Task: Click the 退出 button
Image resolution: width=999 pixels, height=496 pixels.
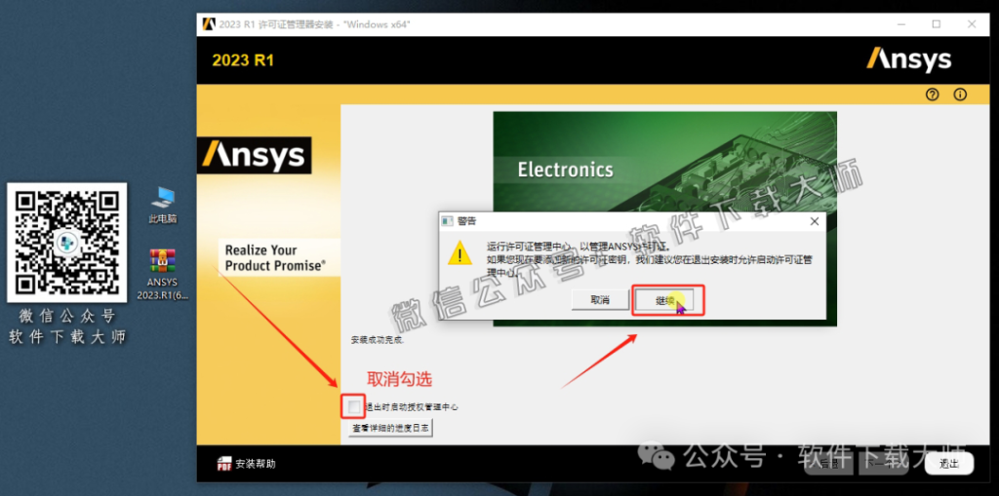Action: 949,464
